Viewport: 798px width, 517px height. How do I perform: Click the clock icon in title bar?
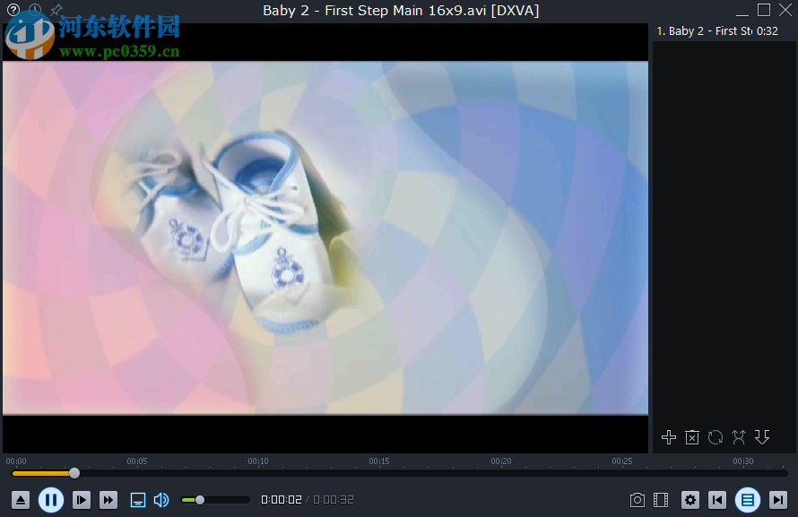click(x=35, y=9)
